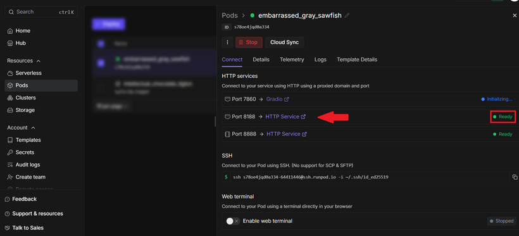Open the Hub page
The width and height of the screenshot is (519, 236).
[20, 43]
